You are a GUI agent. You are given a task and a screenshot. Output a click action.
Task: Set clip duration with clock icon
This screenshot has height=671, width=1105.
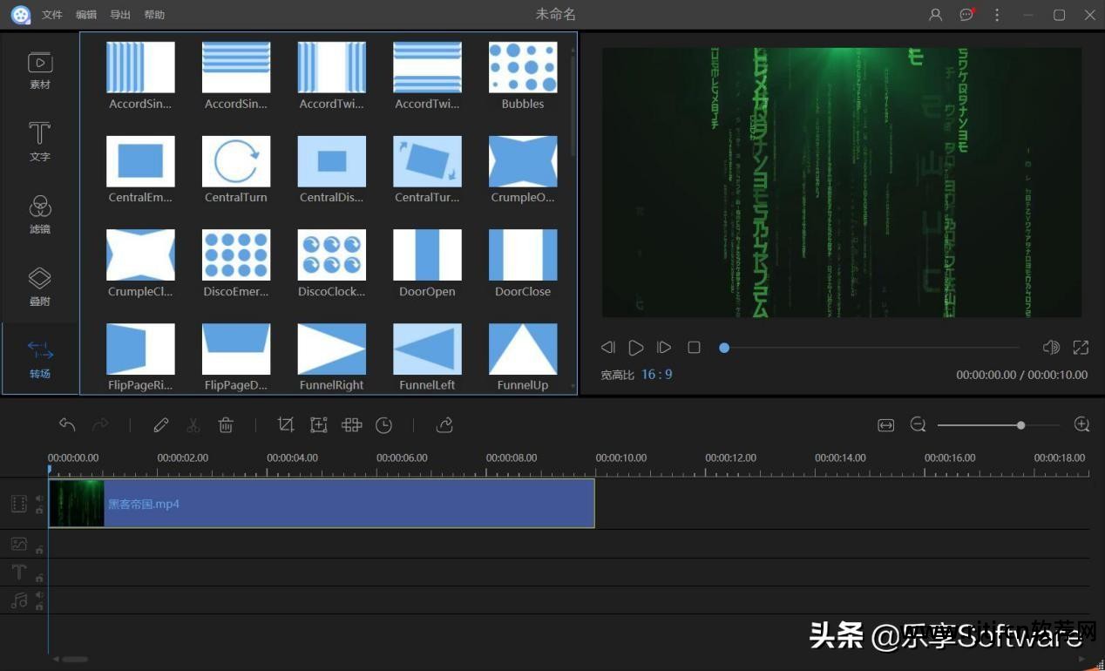click(384, 424)
